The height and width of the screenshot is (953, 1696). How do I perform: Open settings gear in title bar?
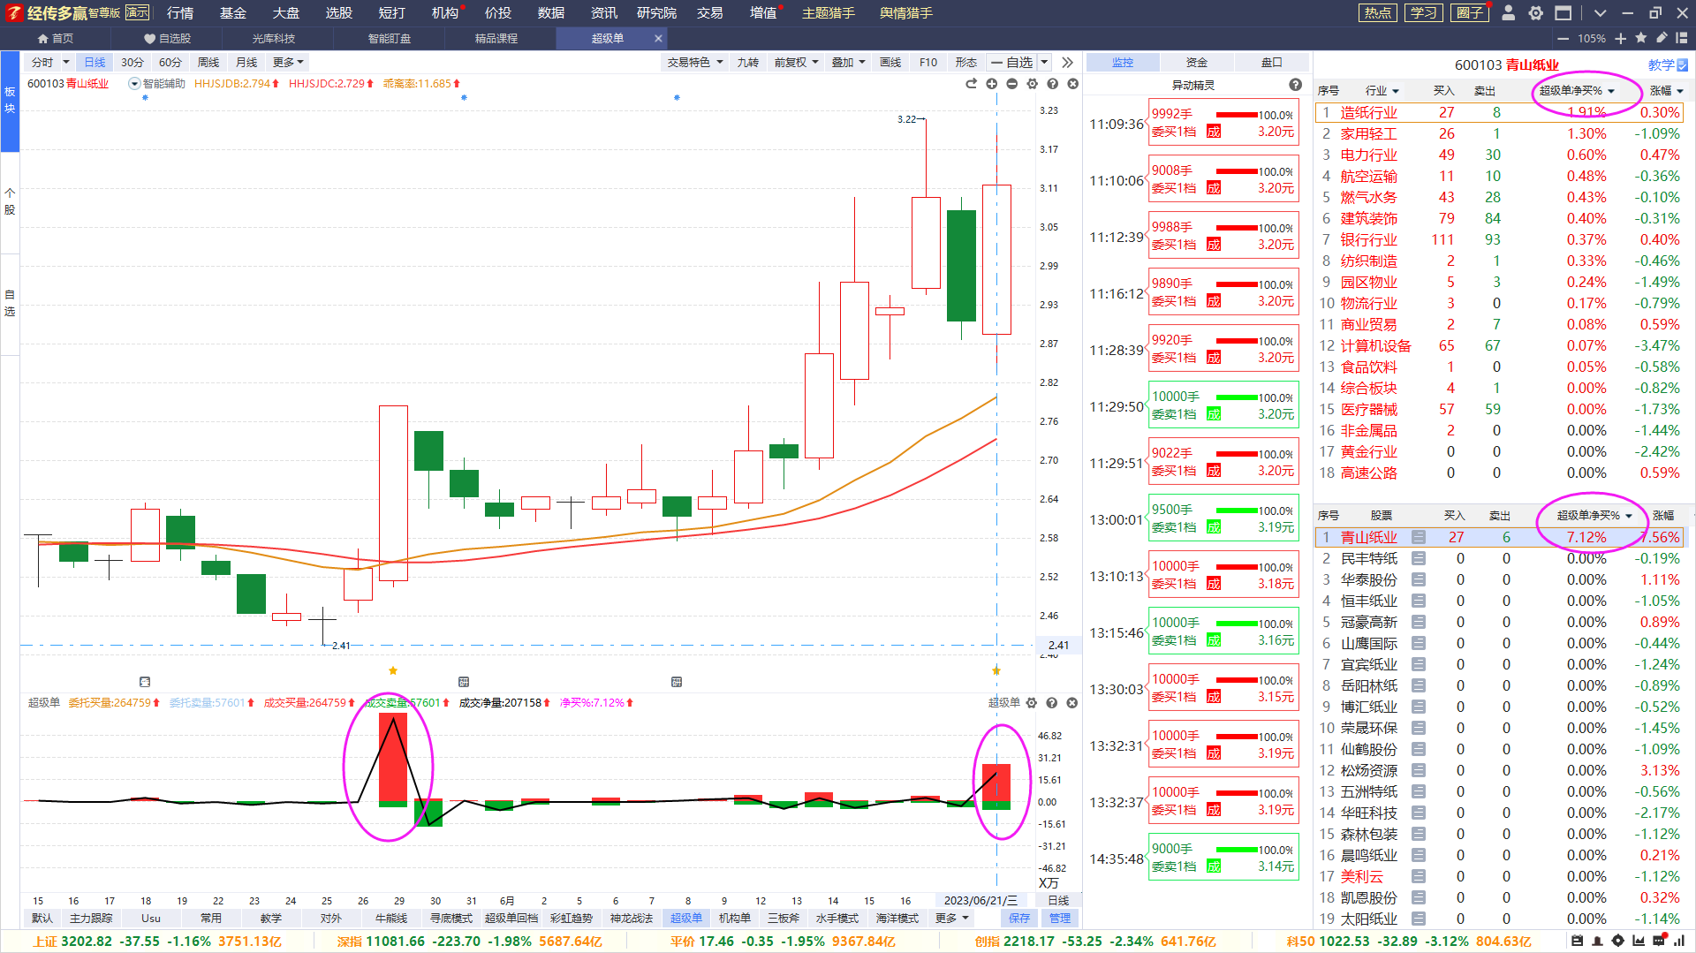[1536, 13]
